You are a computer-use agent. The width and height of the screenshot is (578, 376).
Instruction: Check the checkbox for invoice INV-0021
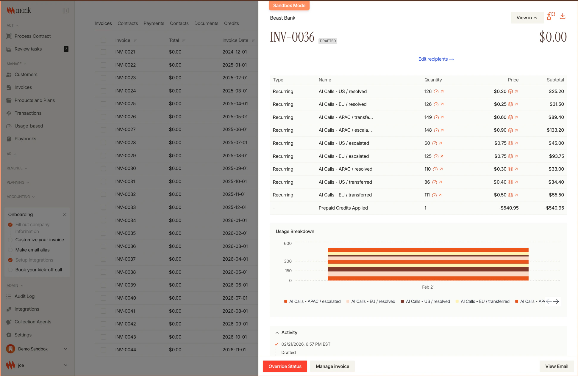coord(103,52)
